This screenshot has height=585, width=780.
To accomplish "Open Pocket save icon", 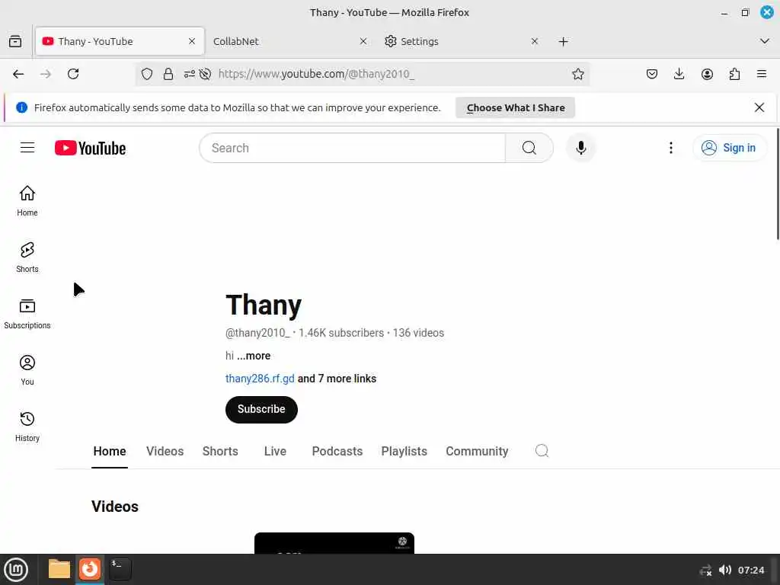I will (652, 74).
